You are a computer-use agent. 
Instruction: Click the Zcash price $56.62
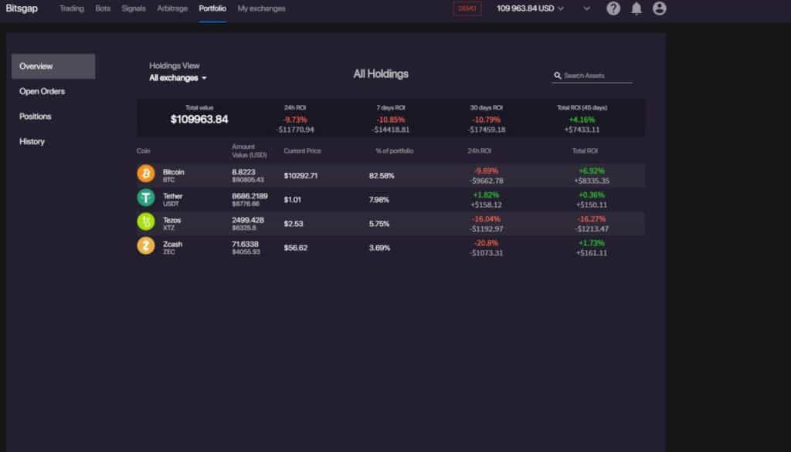pyautogui.click(x=296, y=248)
